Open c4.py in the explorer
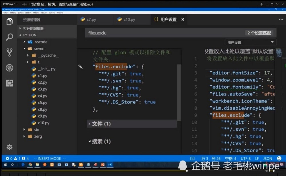The width and height of the screenshot is (286, 176). (43, 96)
